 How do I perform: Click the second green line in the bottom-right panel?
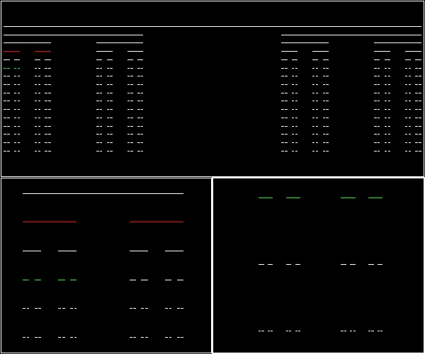tap(293, 198)
